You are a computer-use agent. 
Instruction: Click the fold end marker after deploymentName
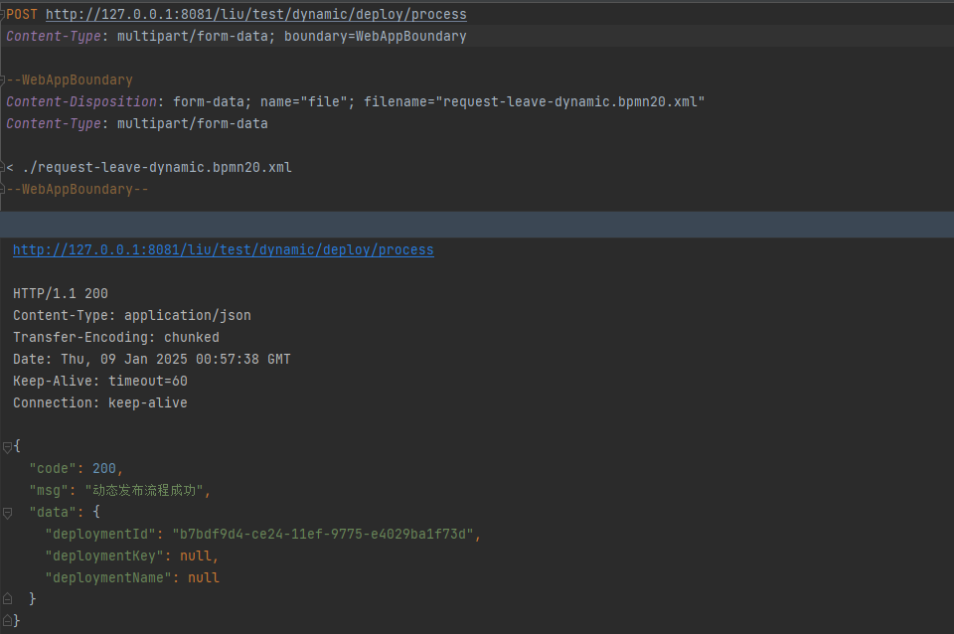tap(7, 599)
